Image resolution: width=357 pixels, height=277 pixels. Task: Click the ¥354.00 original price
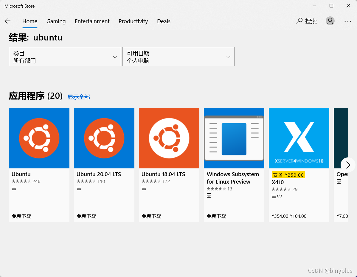[x=280, y=216]
